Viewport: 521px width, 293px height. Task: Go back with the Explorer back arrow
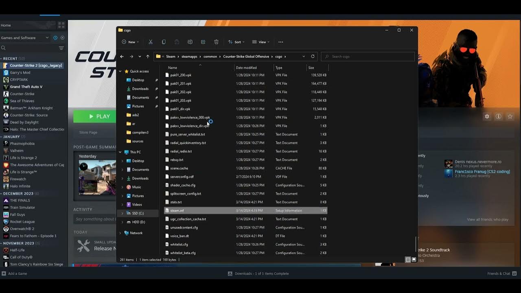pyautogui.click(x=122, y=57)
